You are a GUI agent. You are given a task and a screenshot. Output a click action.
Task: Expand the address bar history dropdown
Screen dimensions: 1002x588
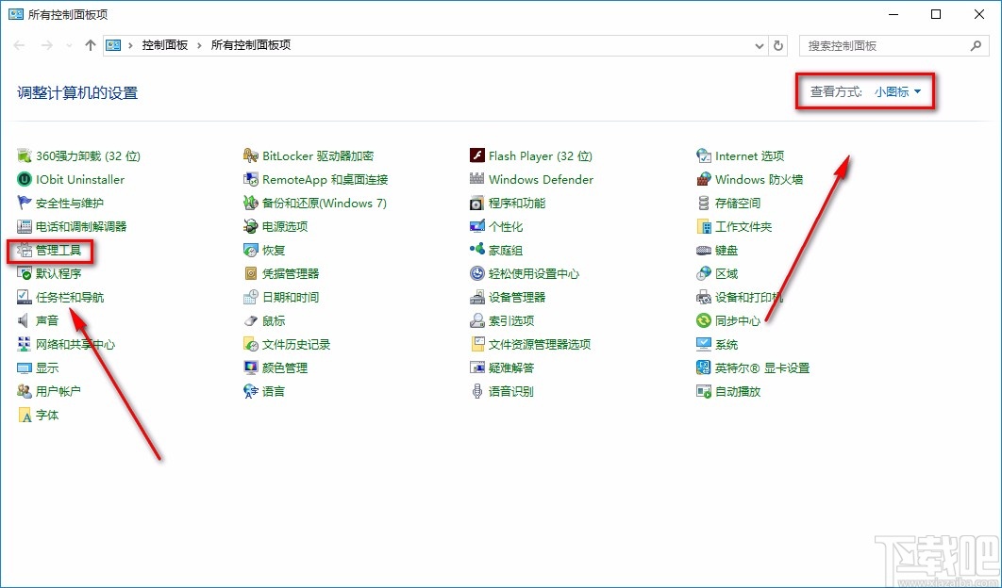click(760, 44)
